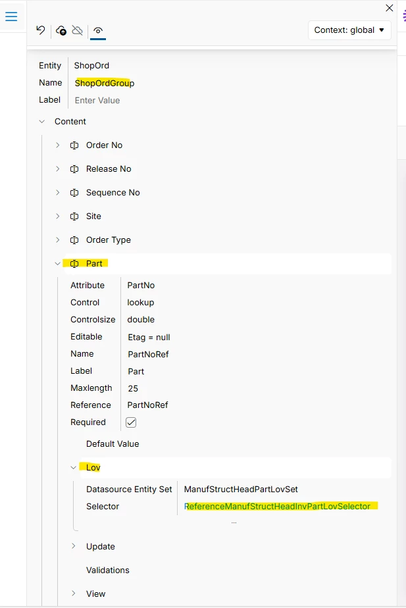Click the Validations entry
This screenshot has height=608, width=406.
tap(107, 570)
